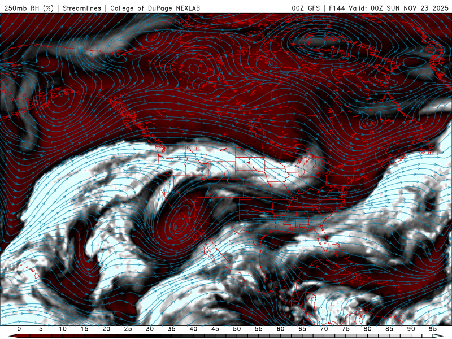
Task: Click the colorbar label "60"
Action: click(x=280, y=329)
